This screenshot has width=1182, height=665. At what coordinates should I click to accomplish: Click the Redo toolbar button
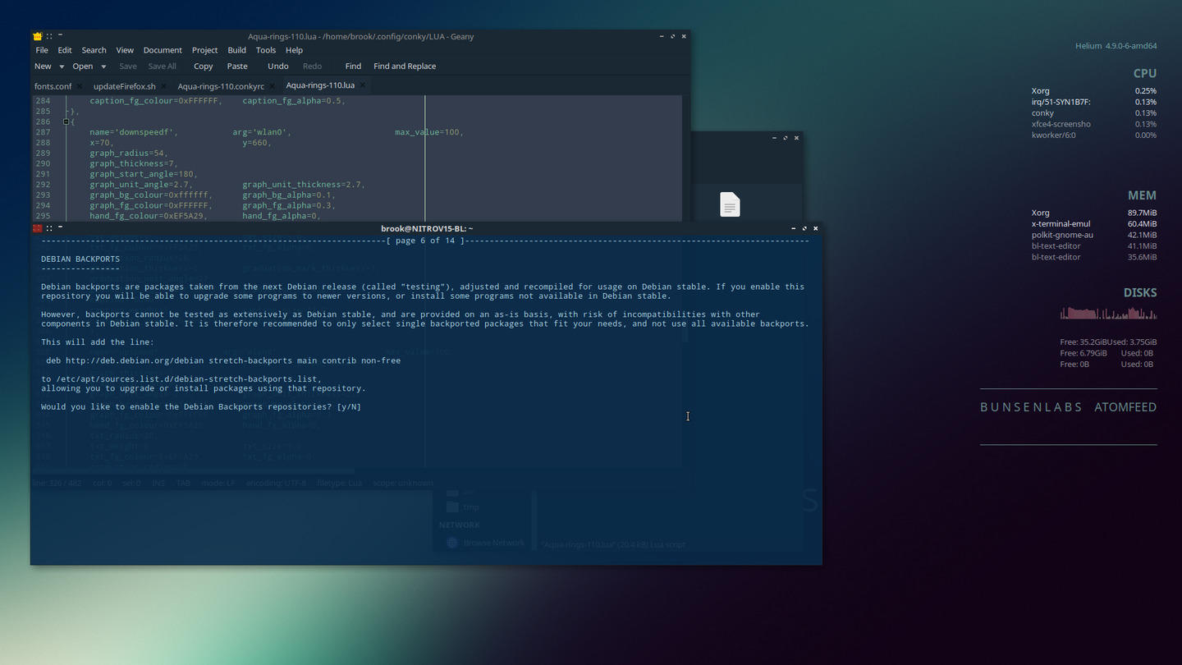click(312, 66)
